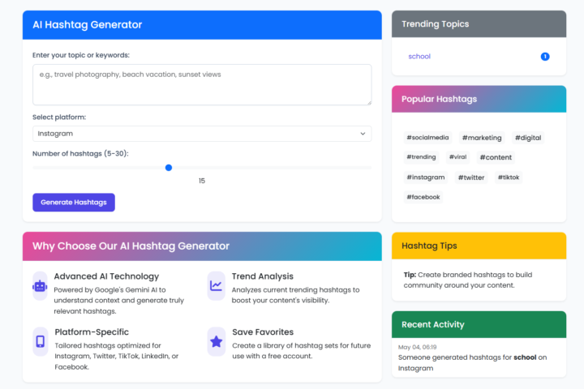Click the Generate Hashtags button

click(x=74, y=203)
